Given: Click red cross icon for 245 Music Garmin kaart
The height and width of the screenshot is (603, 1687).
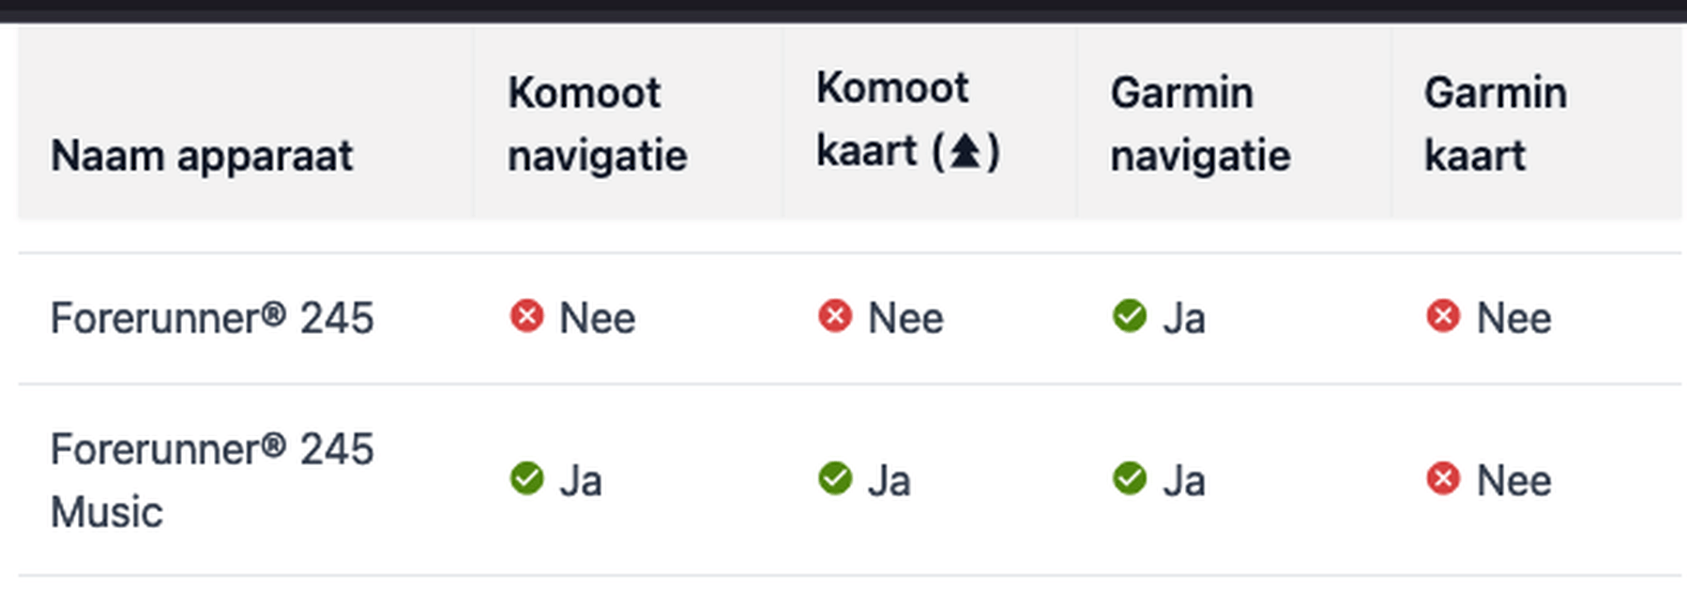Looking at the screenshot, I should [1443, 478].
